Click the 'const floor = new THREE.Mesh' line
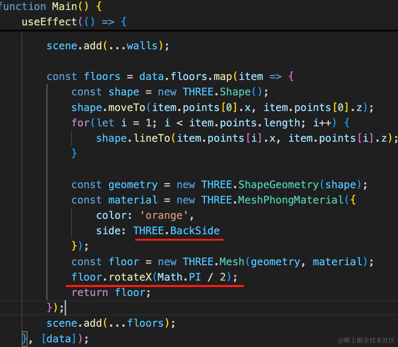The width and height of the screenshot is (398, 347). click(222, 262)
